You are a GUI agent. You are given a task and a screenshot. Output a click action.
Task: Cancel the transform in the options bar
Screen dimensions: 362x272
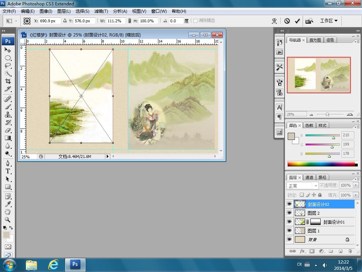tap(287, 21)
